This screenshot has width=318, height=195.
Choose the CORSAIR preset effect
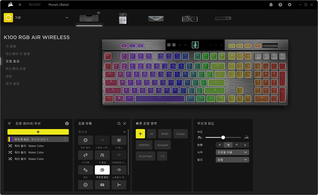point(119,155)
